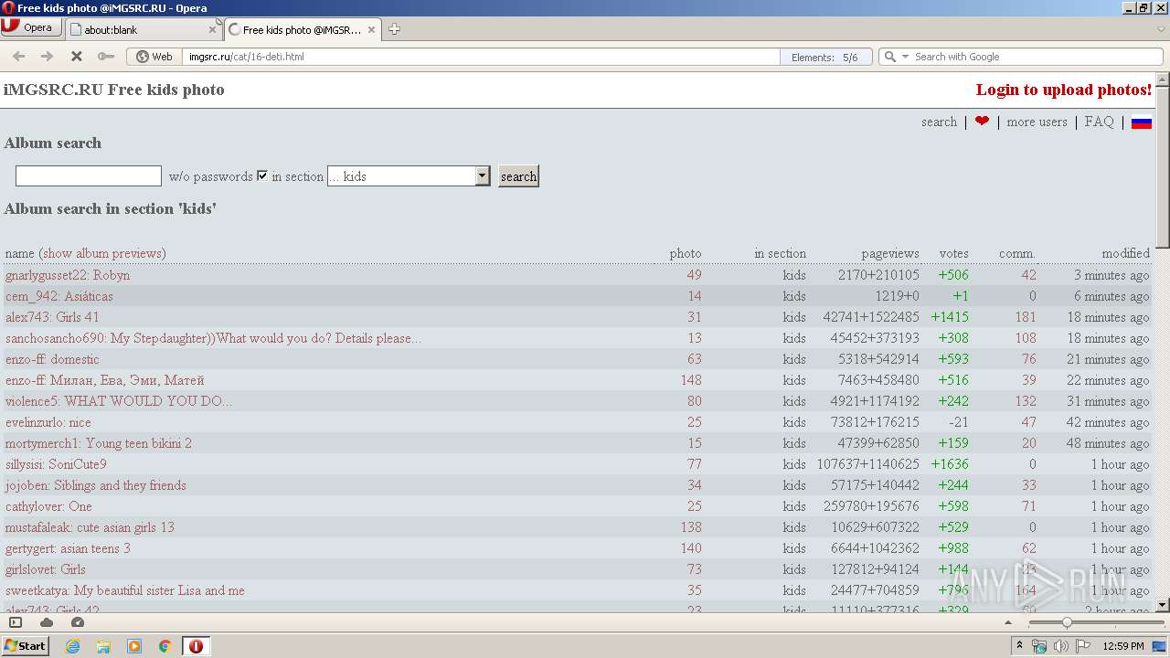Click the taskbar clock showing 12:59 PM
Image resolution: width=1170 pixels, height=658 pixels.
[1123, 646]
